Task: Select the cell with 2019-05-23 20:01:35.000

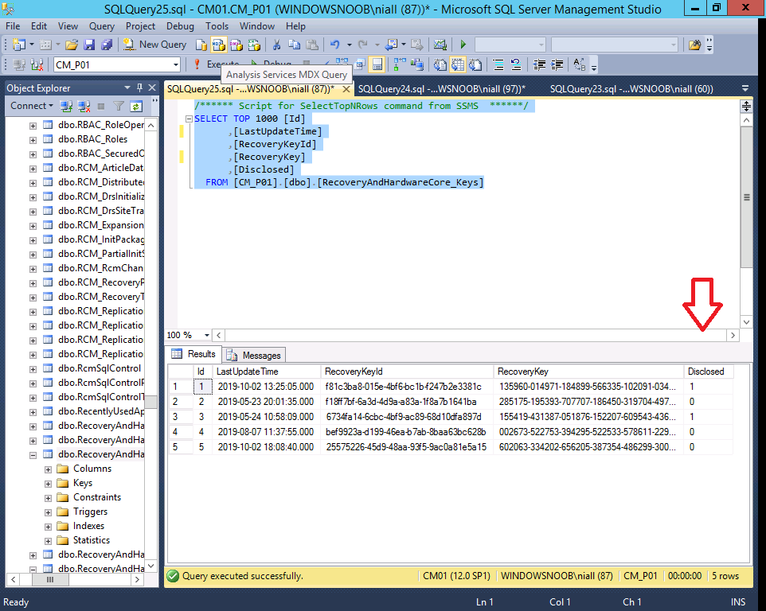Action: tap(266, 402)
